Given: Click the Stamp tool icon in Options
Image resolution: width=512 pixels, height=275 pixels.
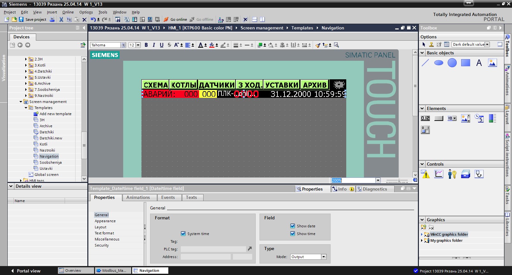Looking at the screenshot, I should pyautogui.click(x=431, y=44).
